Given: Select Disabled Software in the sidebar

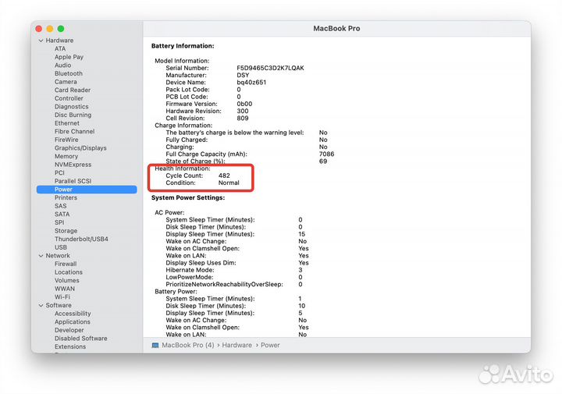Looking at the screenshot, I should point(80,339).
